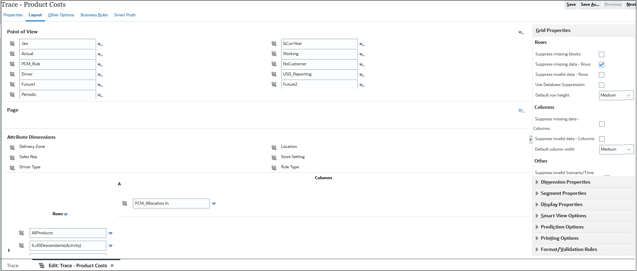Viewport: 637px width, 271px height.
Task: Click the Next button
Action: click(631, 4)
